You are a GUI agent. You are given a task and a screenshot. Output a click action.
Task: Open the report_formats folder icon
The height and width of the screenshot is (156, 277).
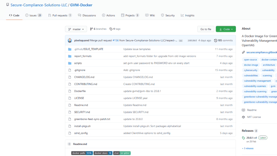(x=70, y=56)
